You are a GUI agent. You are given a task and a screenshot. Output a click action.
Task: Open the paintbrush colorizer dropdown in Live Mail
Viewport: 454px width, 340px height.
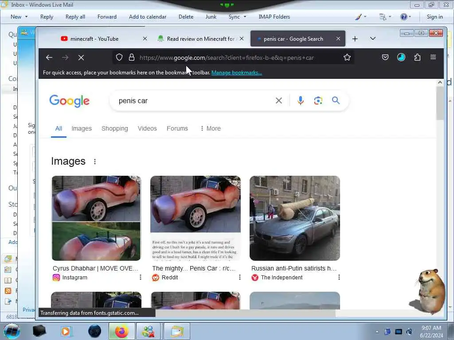point(361,17)
